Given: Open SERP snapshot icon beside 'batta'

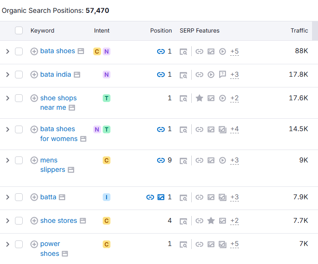Looking at the screenshot, I should (x=62, y=197).
